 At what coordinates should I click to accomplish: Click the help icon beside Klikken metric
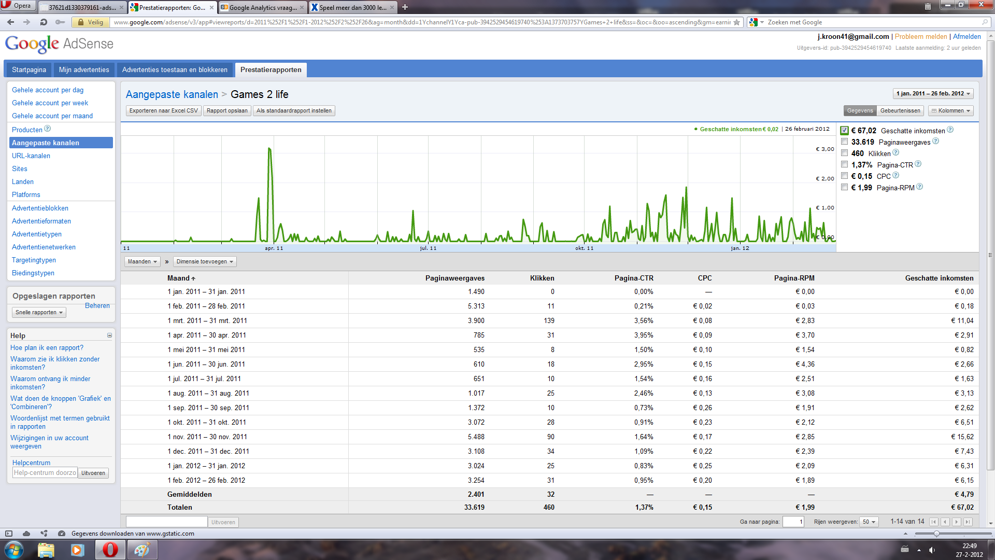tap(895, 152)
